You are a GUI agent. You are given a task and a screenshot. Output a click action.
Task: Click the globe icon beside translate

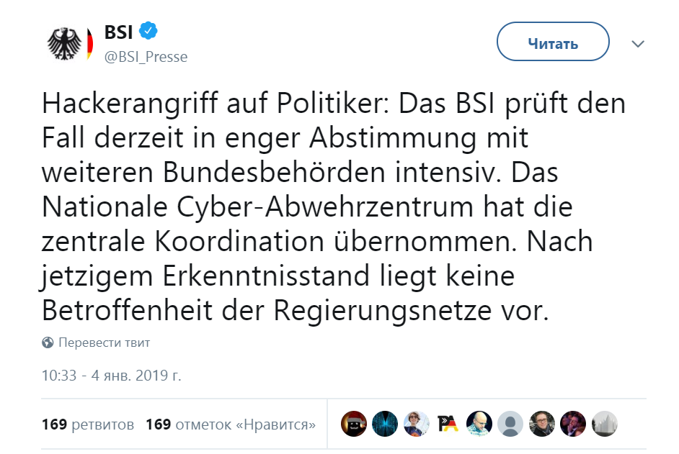[48, 342]
